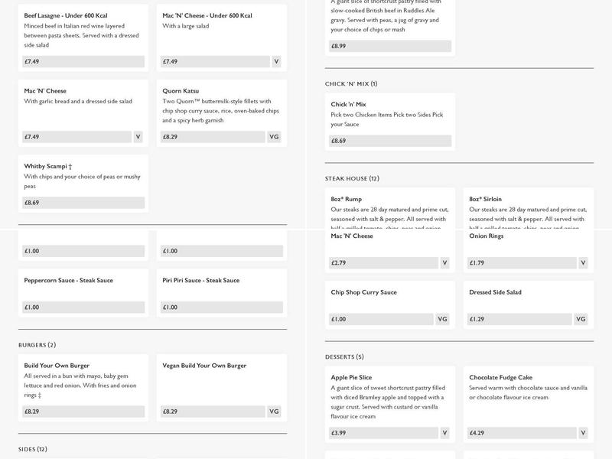Click the V badge on Mac 'N' Cheese Under 600 Kcal
612x459 pixels.
(x=276, y=61)
